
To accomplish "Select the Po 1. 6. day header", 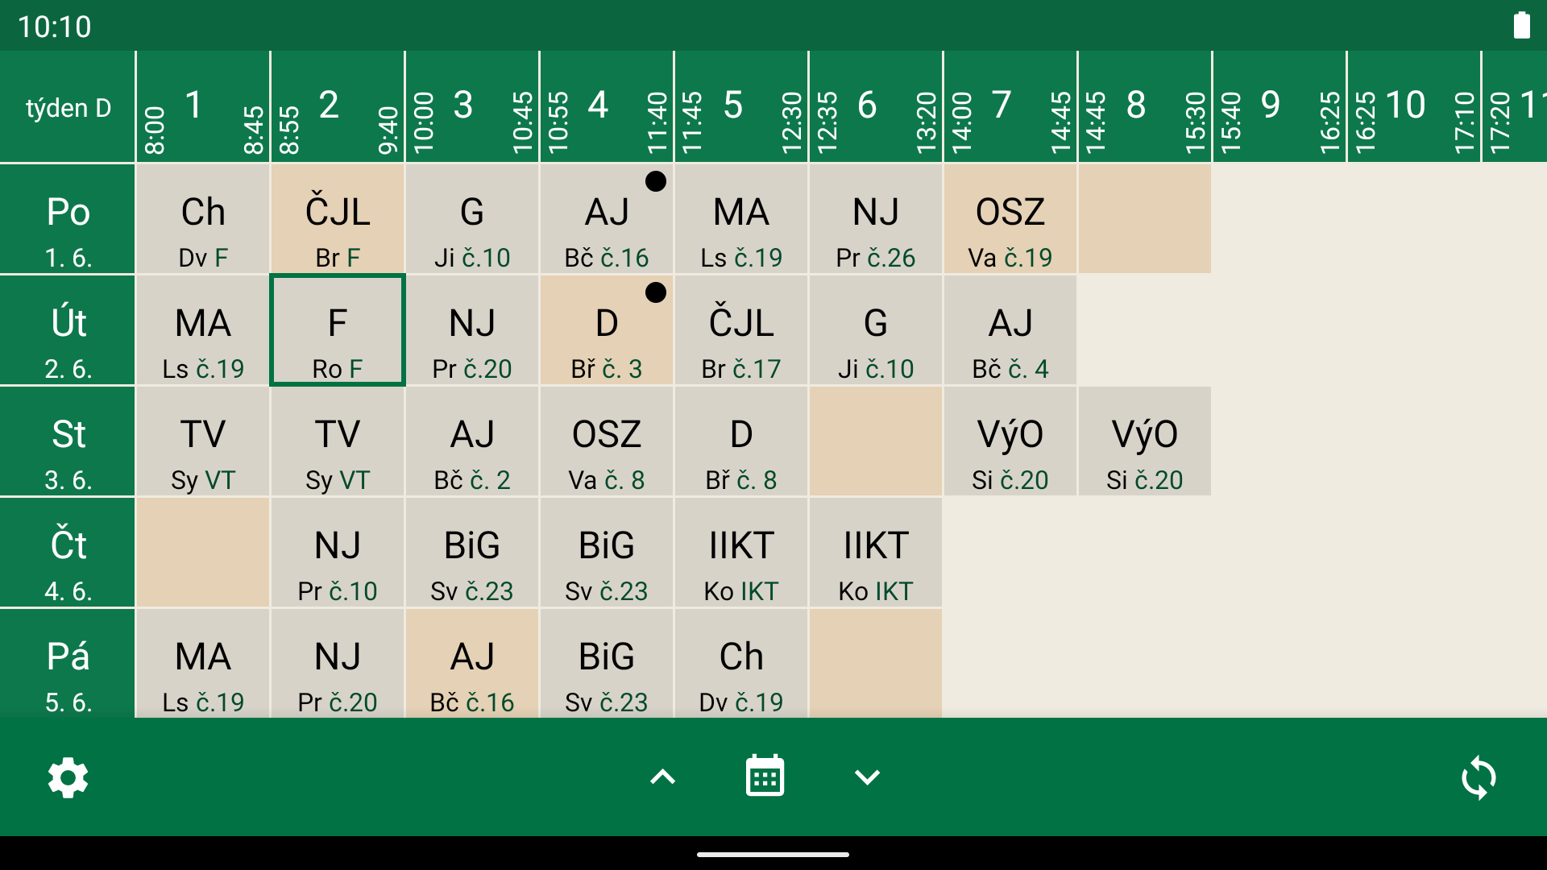I will pos(68,219).
